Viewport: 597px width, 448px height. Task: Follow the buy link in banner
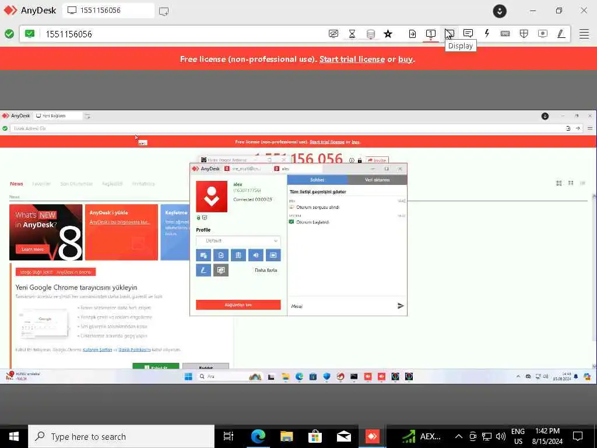tap(405, 59)
